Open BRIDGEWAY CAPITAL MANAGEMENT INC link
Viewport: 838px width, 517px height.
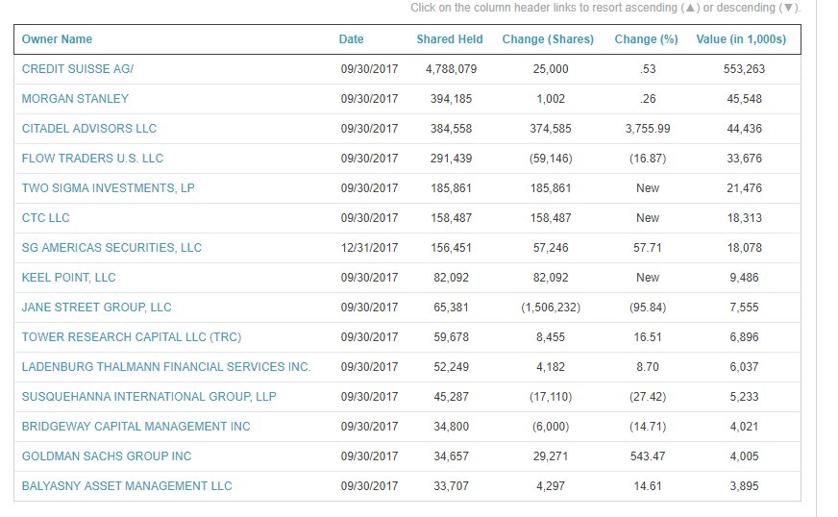pyautogui.click(x=136, y=427)
